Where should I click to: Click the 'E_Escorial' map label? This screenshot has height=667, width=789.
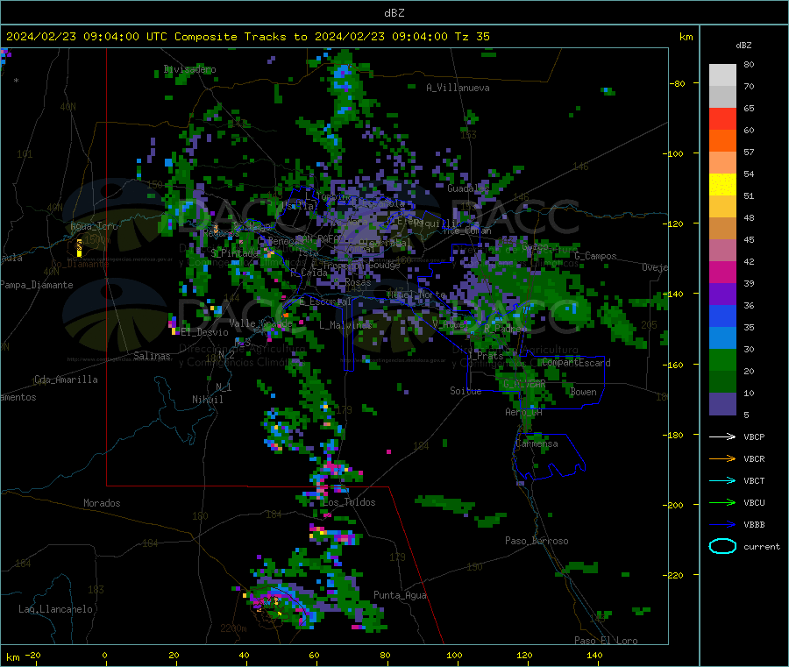click(x=325, y=302)
